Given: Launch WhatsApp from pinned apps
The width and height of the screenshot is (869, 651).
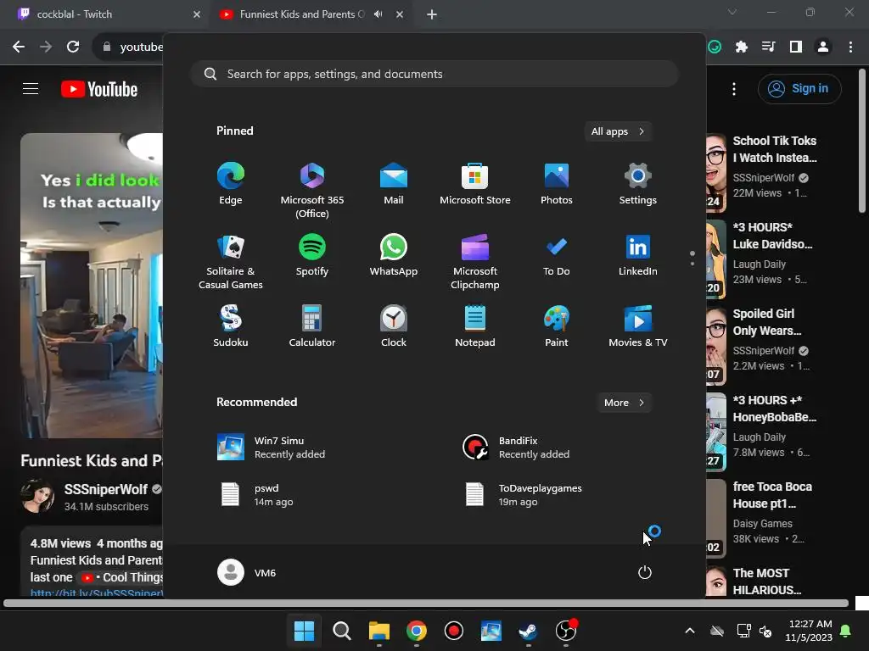Looking at the screenshot, I should click(x=394, y=255).
